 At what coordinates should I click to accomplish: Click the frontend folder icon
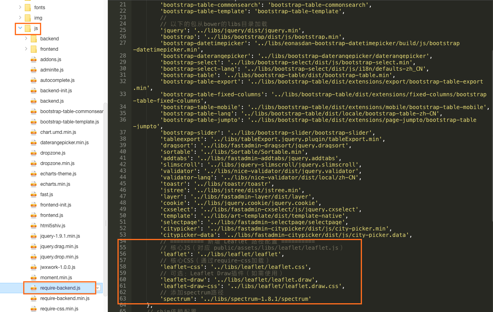tap(34, 49)
